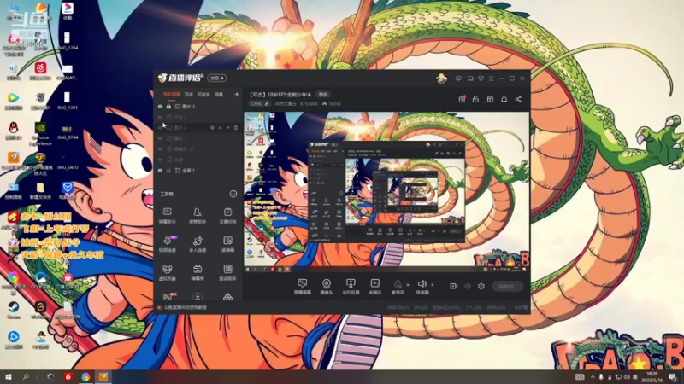Open the 弹幕秀 tool
Image resolution: width=684 pixels, height=384 pixels.
[198, 273]
